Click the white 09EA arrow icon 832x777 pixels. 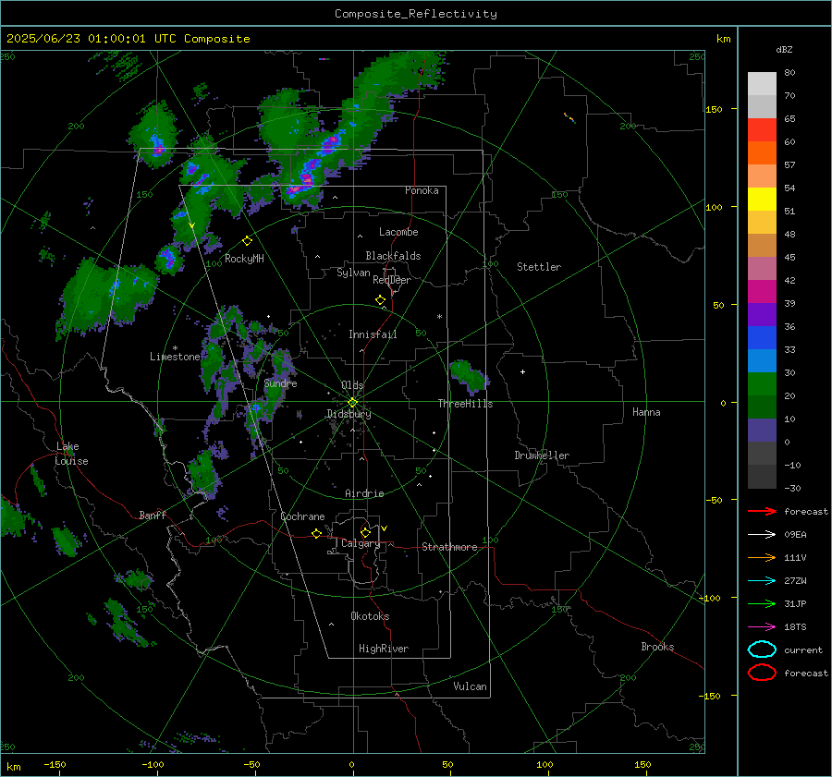[x=762, y=534]
